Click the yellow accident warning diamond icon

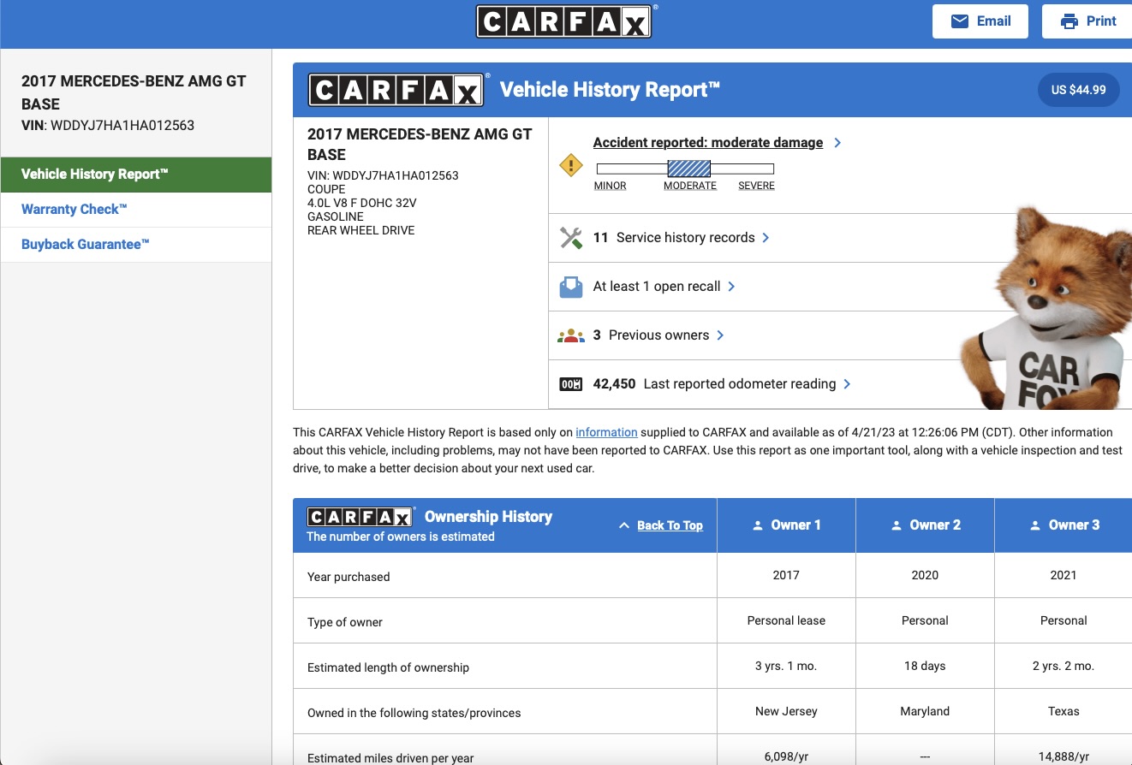571,165
